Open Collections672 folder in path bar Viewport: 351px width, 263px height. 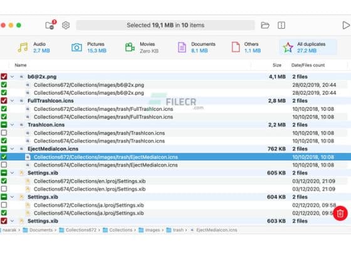point(78,230)
